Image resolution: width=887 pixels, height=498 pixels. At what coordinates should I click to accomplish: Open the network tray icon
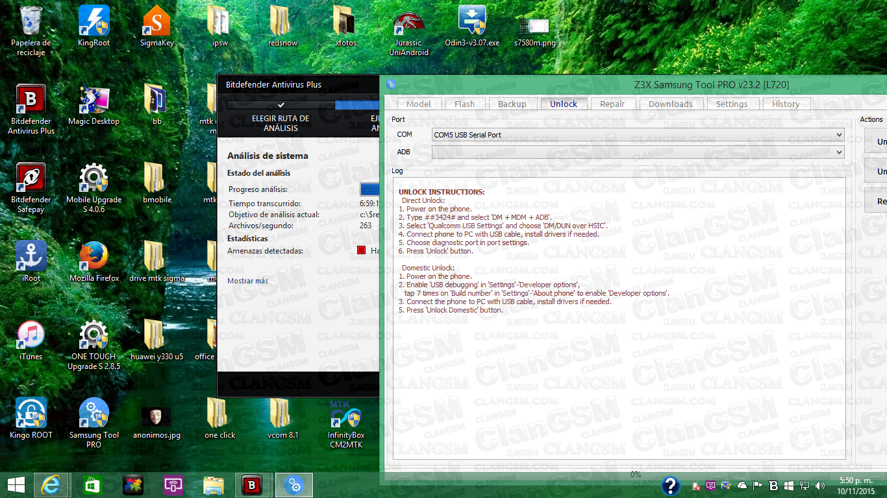click(x=804, y=486)
